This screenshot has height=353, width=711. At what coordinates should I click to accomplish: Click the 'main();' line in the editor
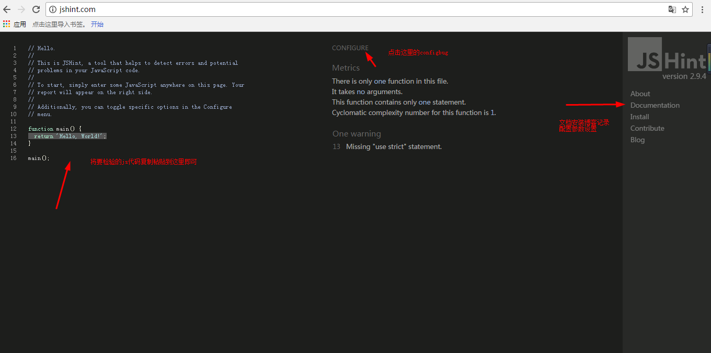[x=39, y=158]
